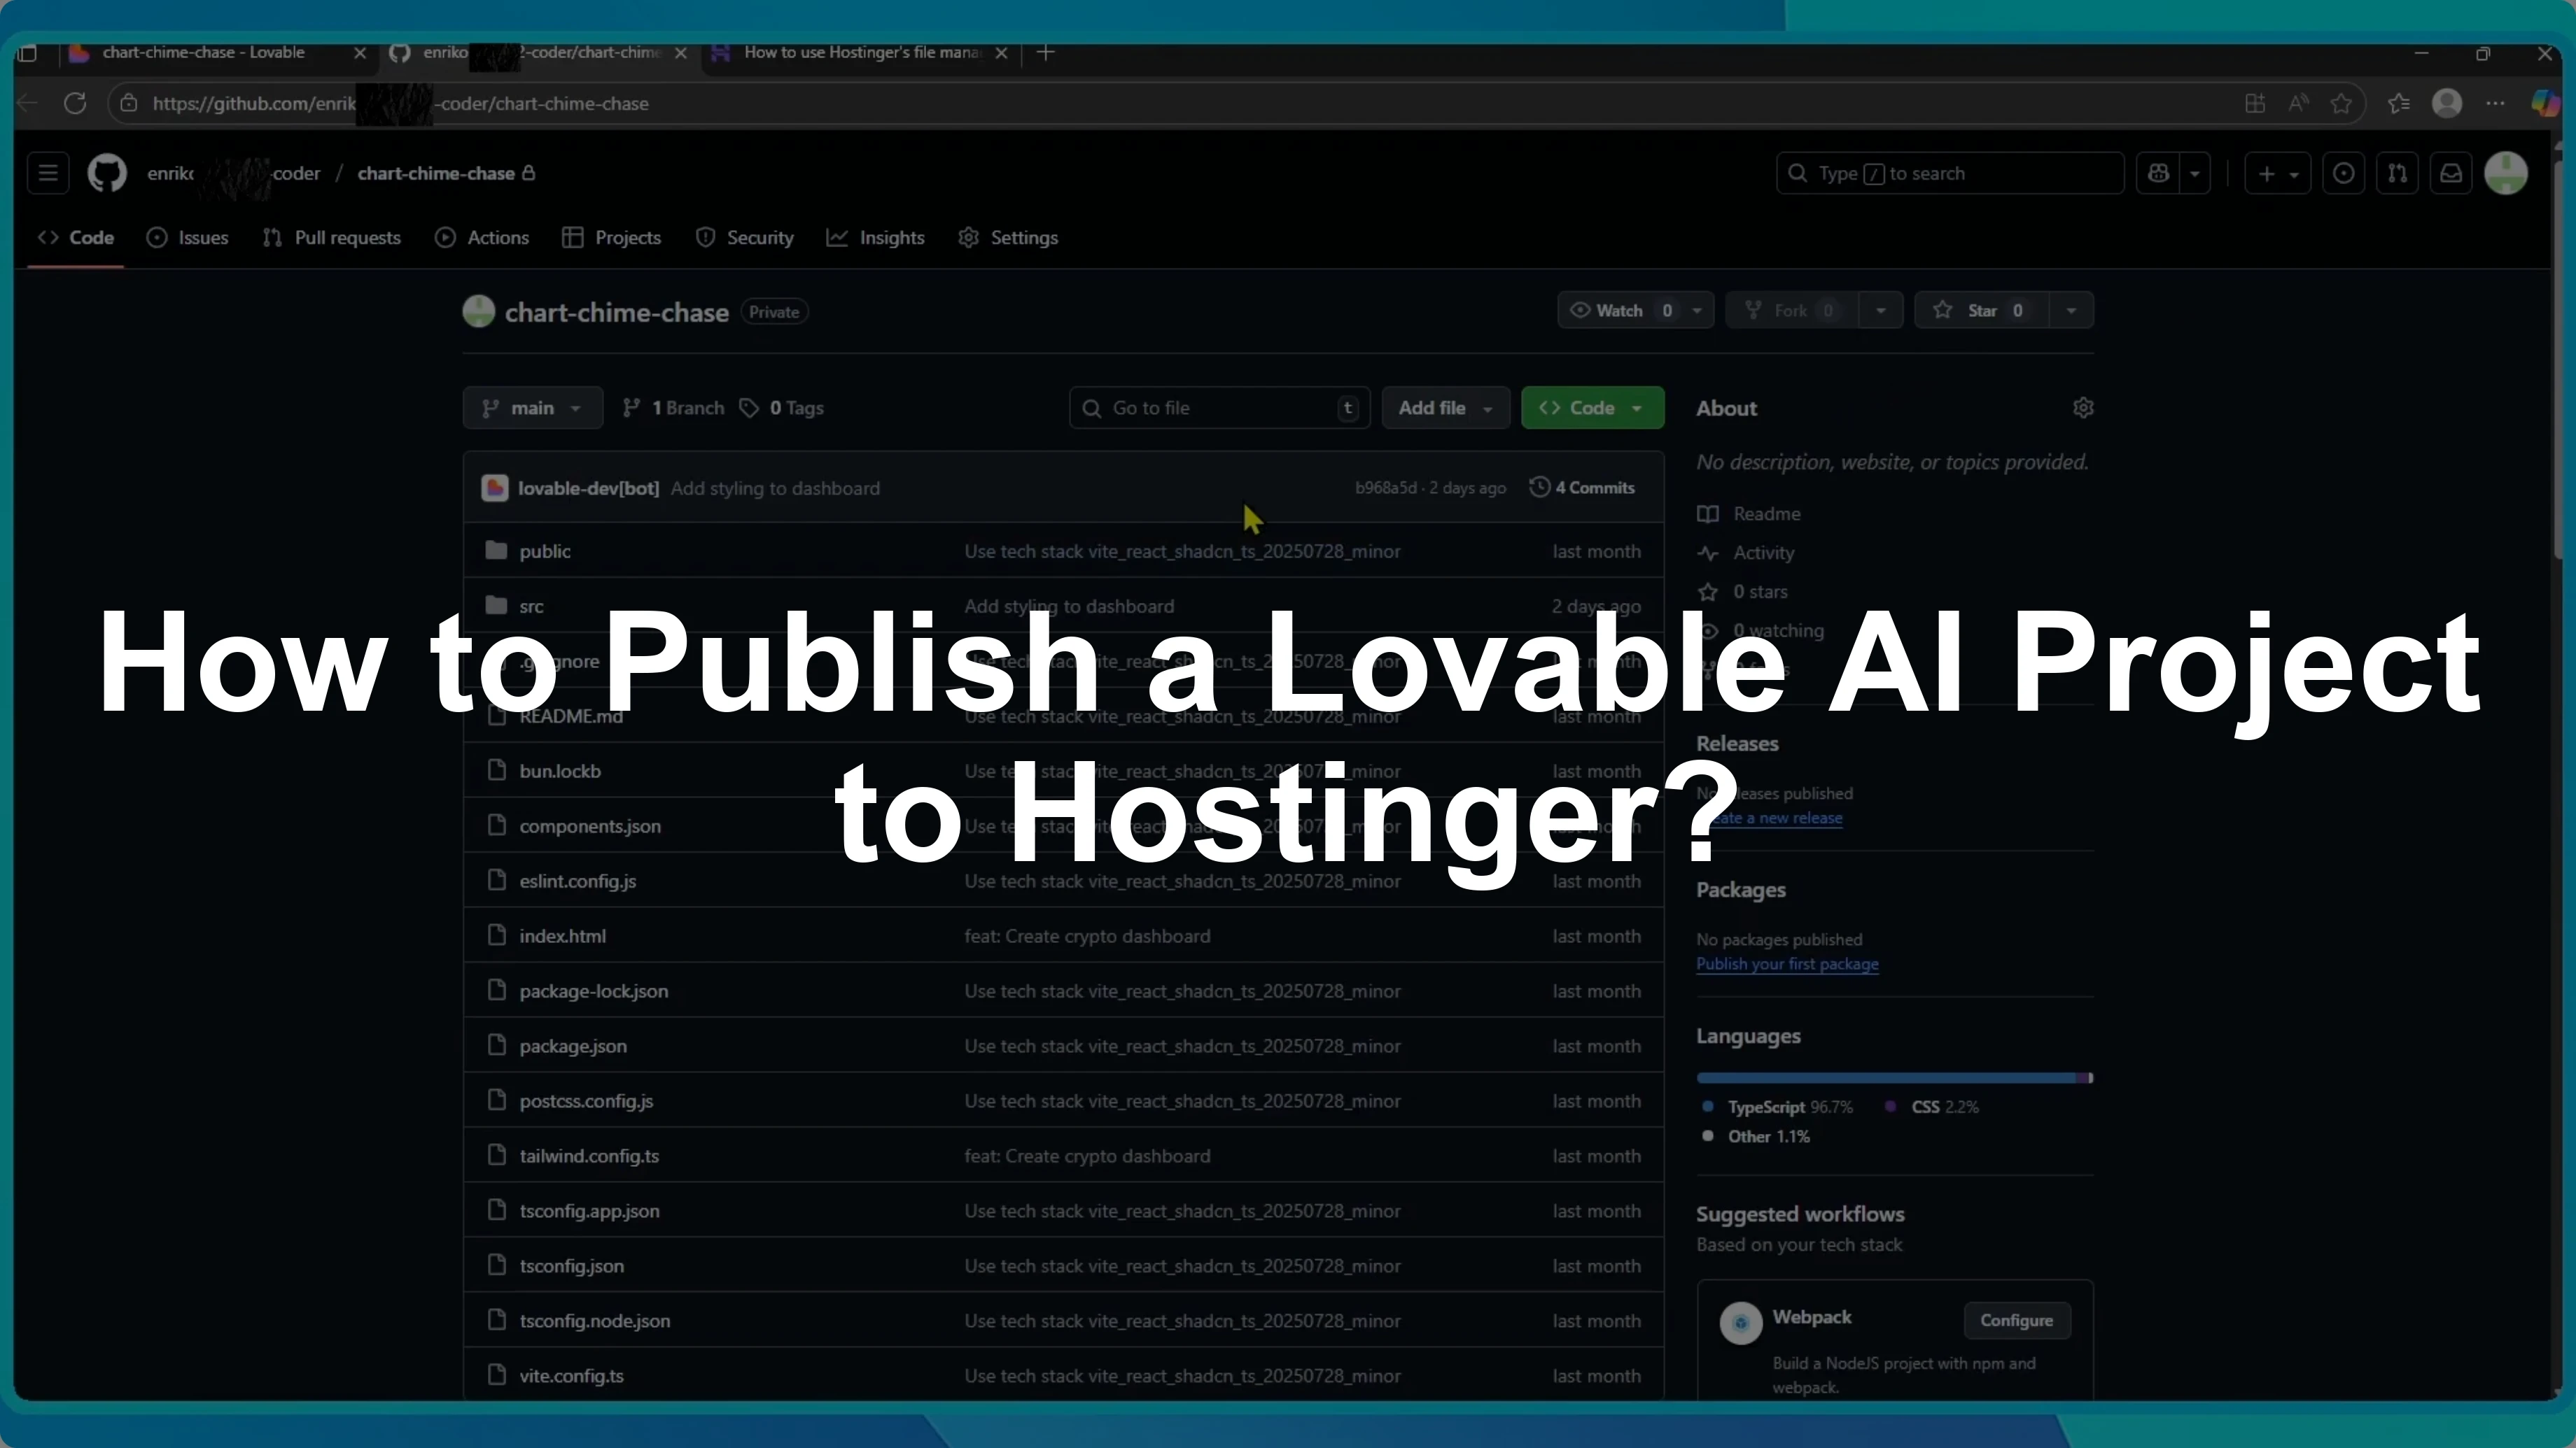Click the Languages usage bar

1895,1078
